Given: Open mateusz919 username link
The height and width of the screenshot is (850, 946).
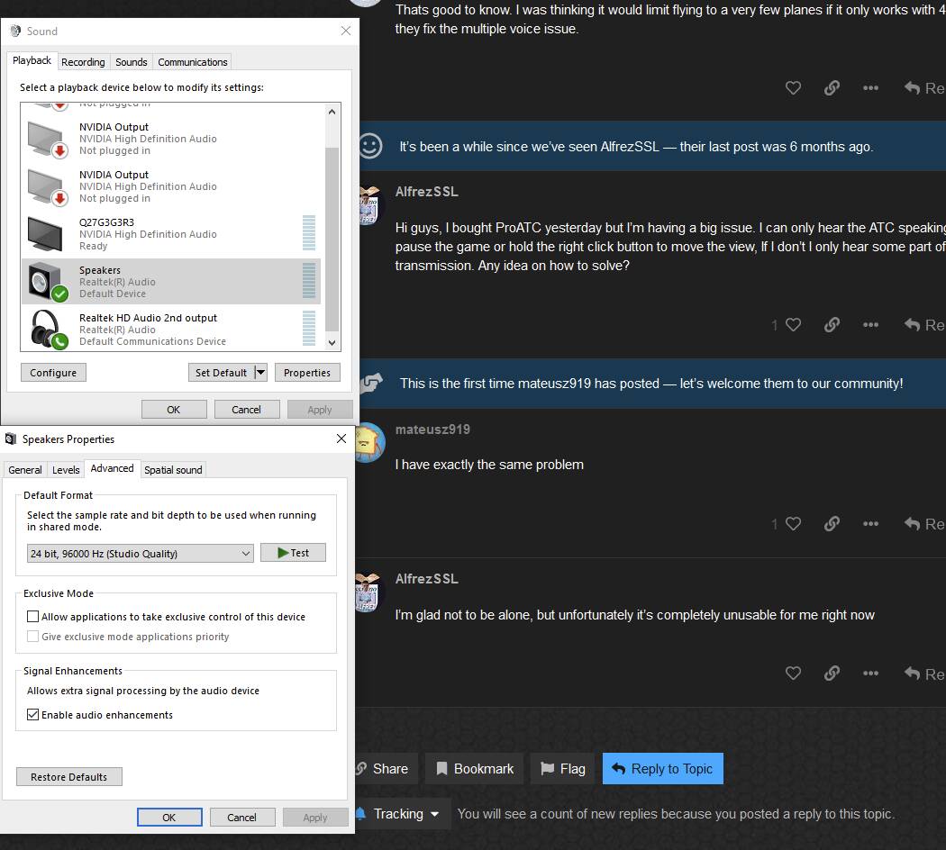Looking at the screenshot, I should [x=432, y=430].
